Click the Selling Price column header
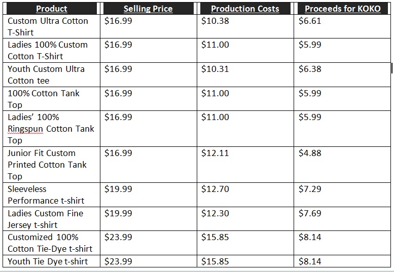 point(148,9)
